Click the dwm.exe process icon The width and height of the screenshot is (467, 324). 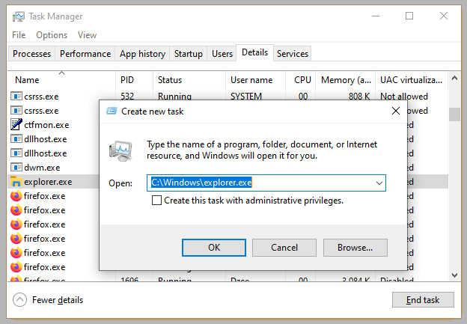point(16,167)
